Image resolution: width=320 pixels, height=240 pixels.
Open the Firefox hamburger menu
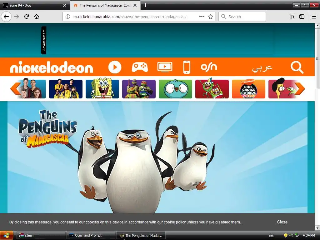(x=314, y=17)
